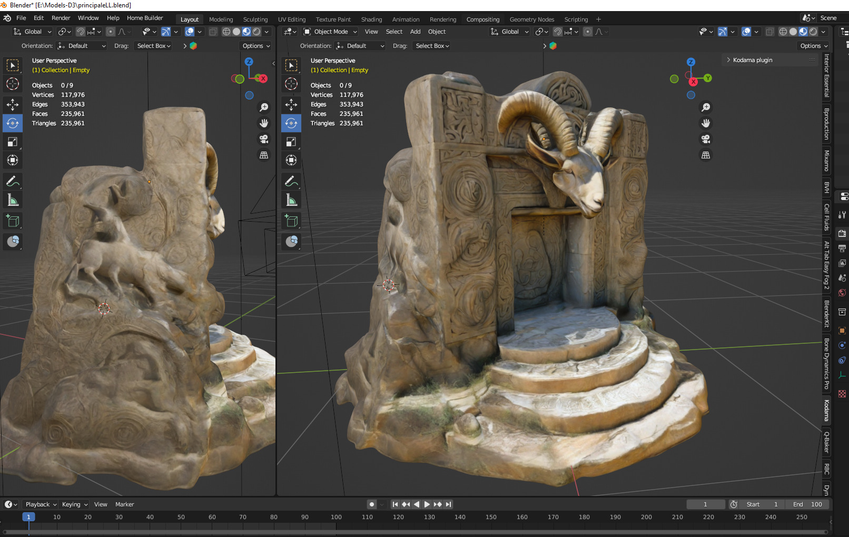Image resolution: width=849 pixels, height=537 pixels.
Task: Open the Mixamo sidebar tab
Action: click(x=827, y=161)
